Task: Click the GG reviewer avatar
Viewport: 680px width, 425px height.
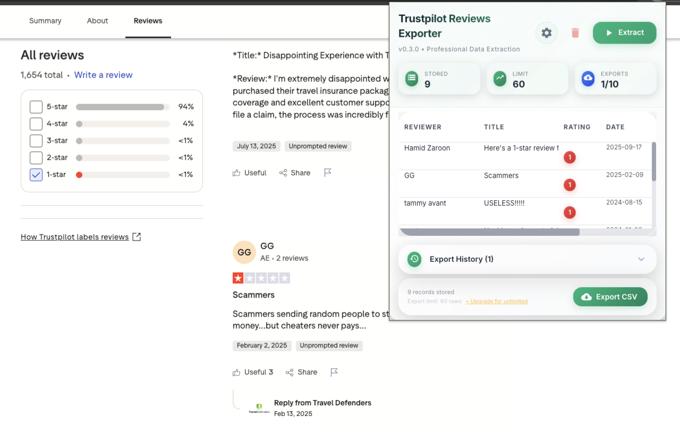Action: pos(244,252)
